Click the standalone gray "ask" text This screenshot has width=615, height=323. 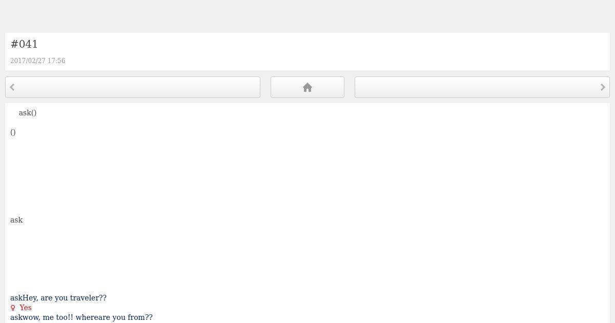(x=16, y=220)
